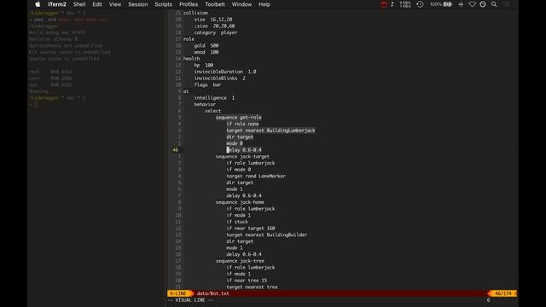546x307 pixels.
Task: Click the 'if role none' line
Action: (242, 124)
